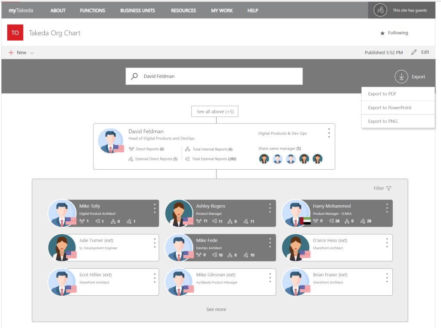The height and width of the screenshot is (328, 441).
Task: Open Ashley Rogers' three-dot menu
Action: pyautogui.click(x=270, y=208)
